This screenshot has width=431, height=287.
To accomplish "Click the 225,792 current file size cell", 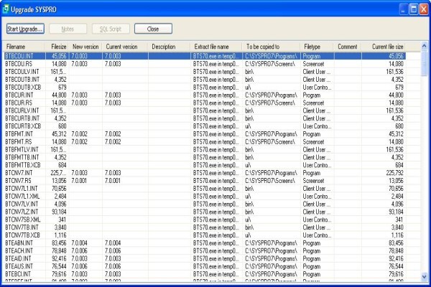I will point(394,173).
